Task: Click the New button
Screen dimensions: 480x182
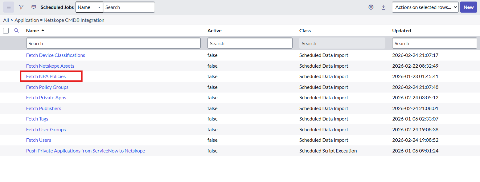Action: [x=468, y=7]
